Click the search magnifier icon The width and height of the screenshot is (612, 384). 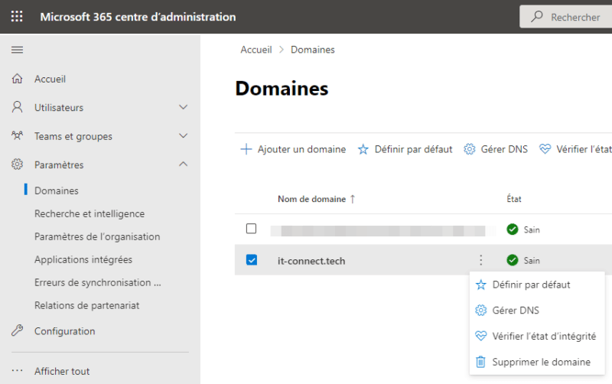pyautogui.click(x=537, y=16)
